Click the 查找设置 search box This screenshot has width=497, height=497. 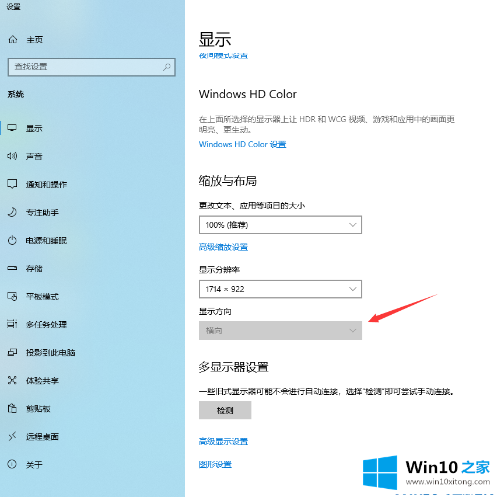(x=92, y=67)
